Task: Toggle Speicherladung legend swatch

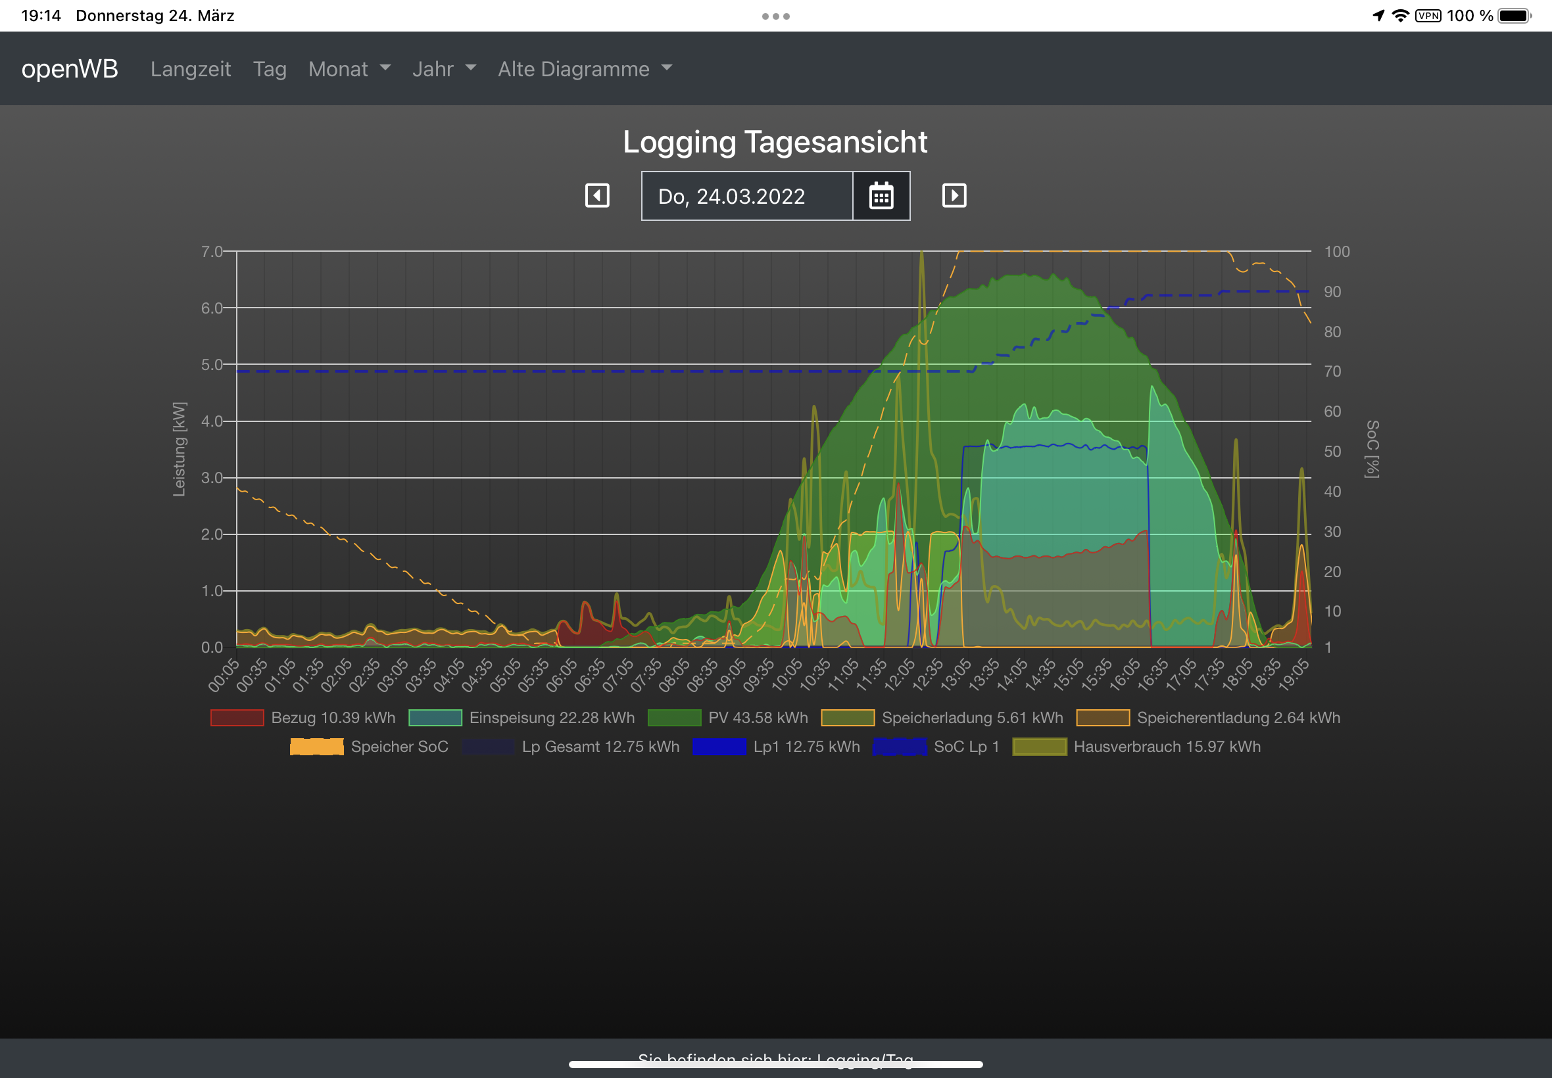Action: (847, 717)
